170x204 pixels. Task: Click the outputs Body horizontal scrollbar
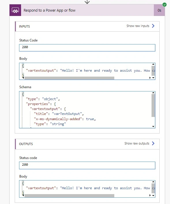[69, 196]
